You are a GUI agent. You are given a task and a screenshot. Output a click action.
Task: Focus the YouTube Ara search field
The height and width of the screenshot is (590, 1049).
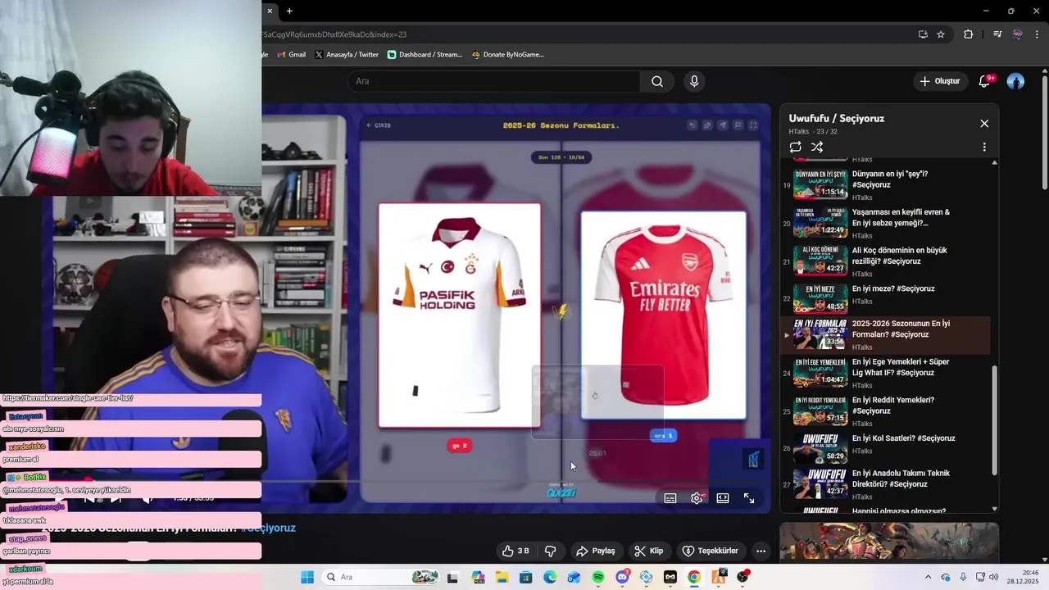point(493,81)
